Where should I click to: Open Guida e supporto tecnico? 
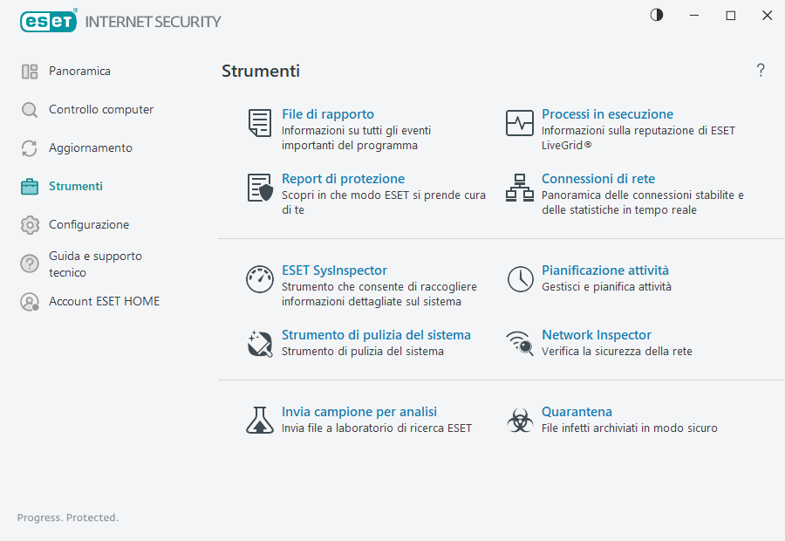pyautogui.click(x=95, y=264)
